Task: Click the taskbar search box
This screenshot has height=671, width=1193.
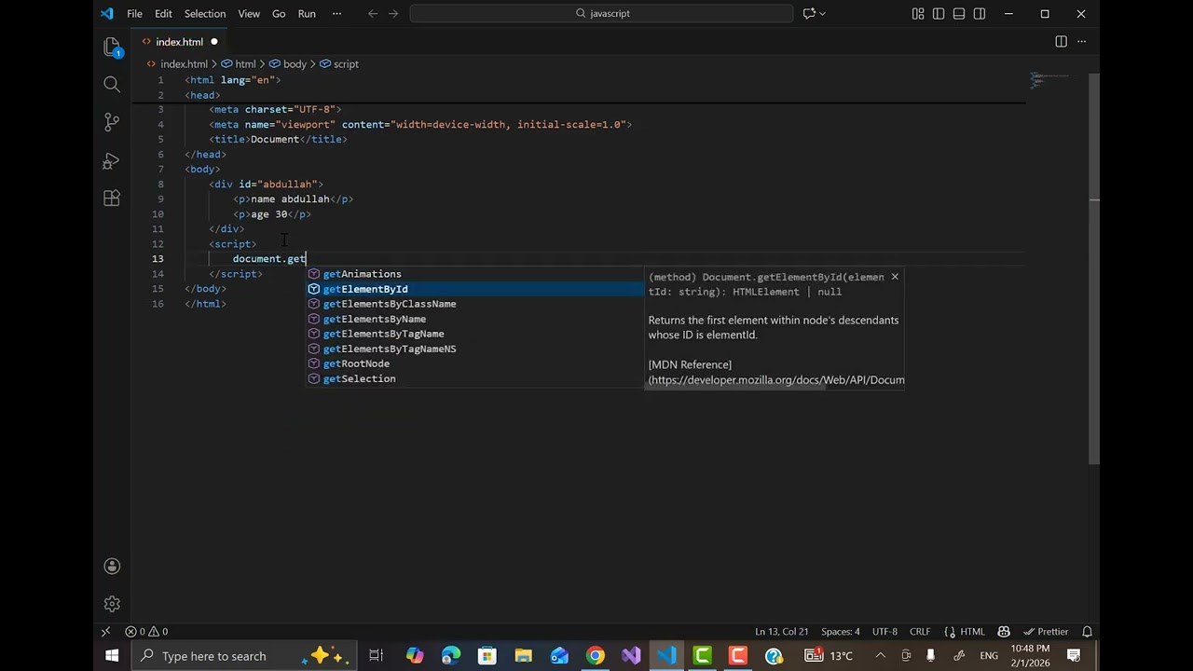Action: [242, 656]
